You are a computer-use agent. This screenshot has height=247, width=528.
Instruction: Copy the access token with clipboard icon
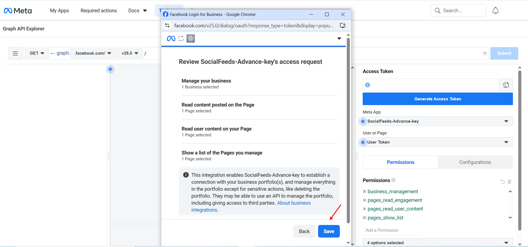[x=506, y=85]
